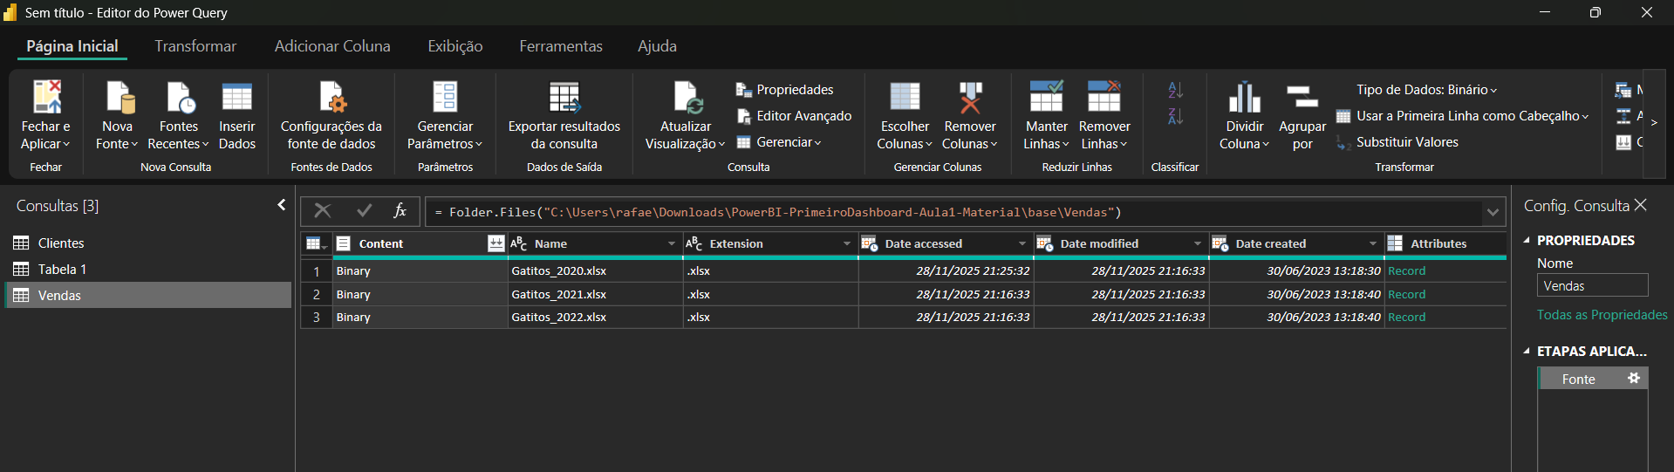Select the Clientes query
The width and height of the screenshot is (1674, 472).
pos(61,243)
